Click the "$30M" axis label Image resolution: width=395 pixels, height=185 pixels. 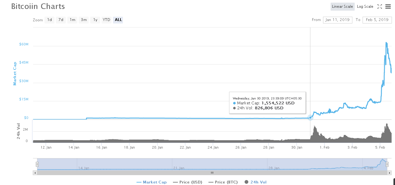click(x=24, y=81)
